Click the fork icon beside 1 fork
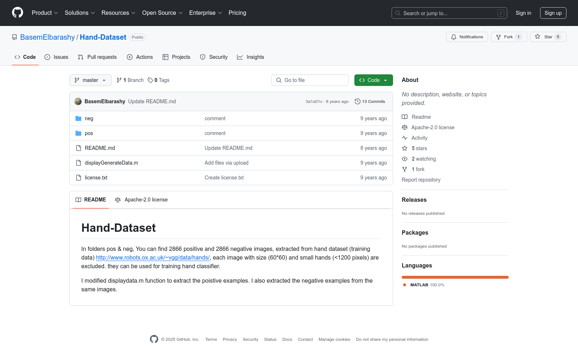The height and width of the screenshot is (361, 578). (x=405, y=169)
